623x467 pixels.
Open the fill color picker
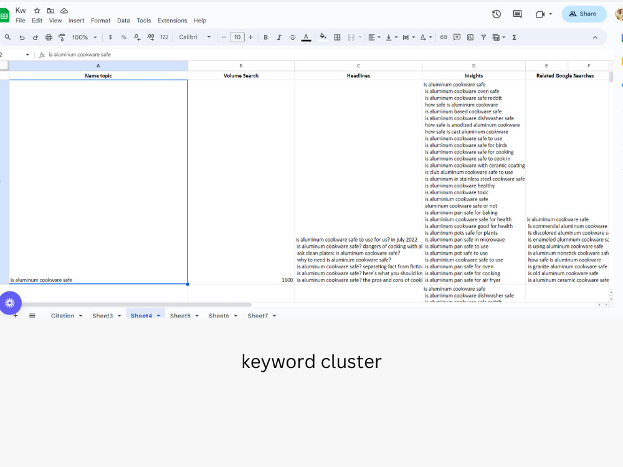[x=323, y=37]
